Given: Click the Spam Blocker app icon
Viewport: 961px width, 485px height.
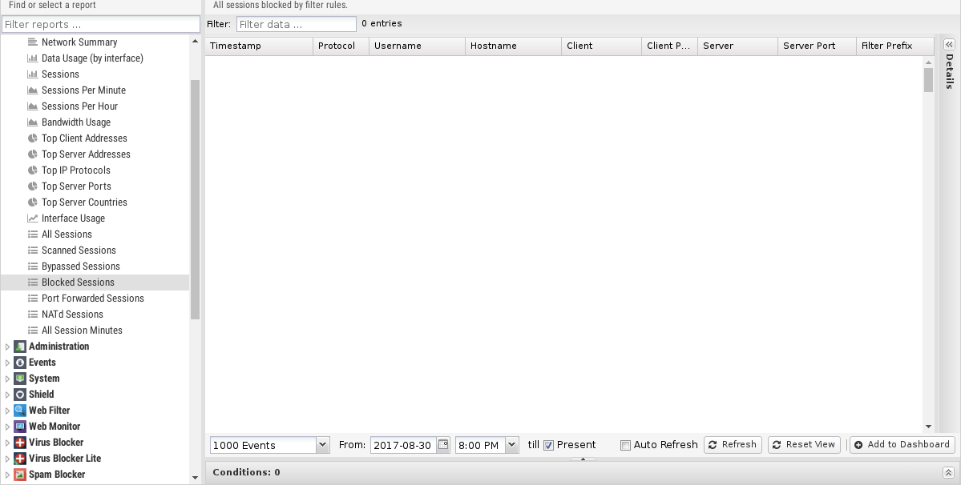Looking at the screenshot, I should tap(20, 475).
